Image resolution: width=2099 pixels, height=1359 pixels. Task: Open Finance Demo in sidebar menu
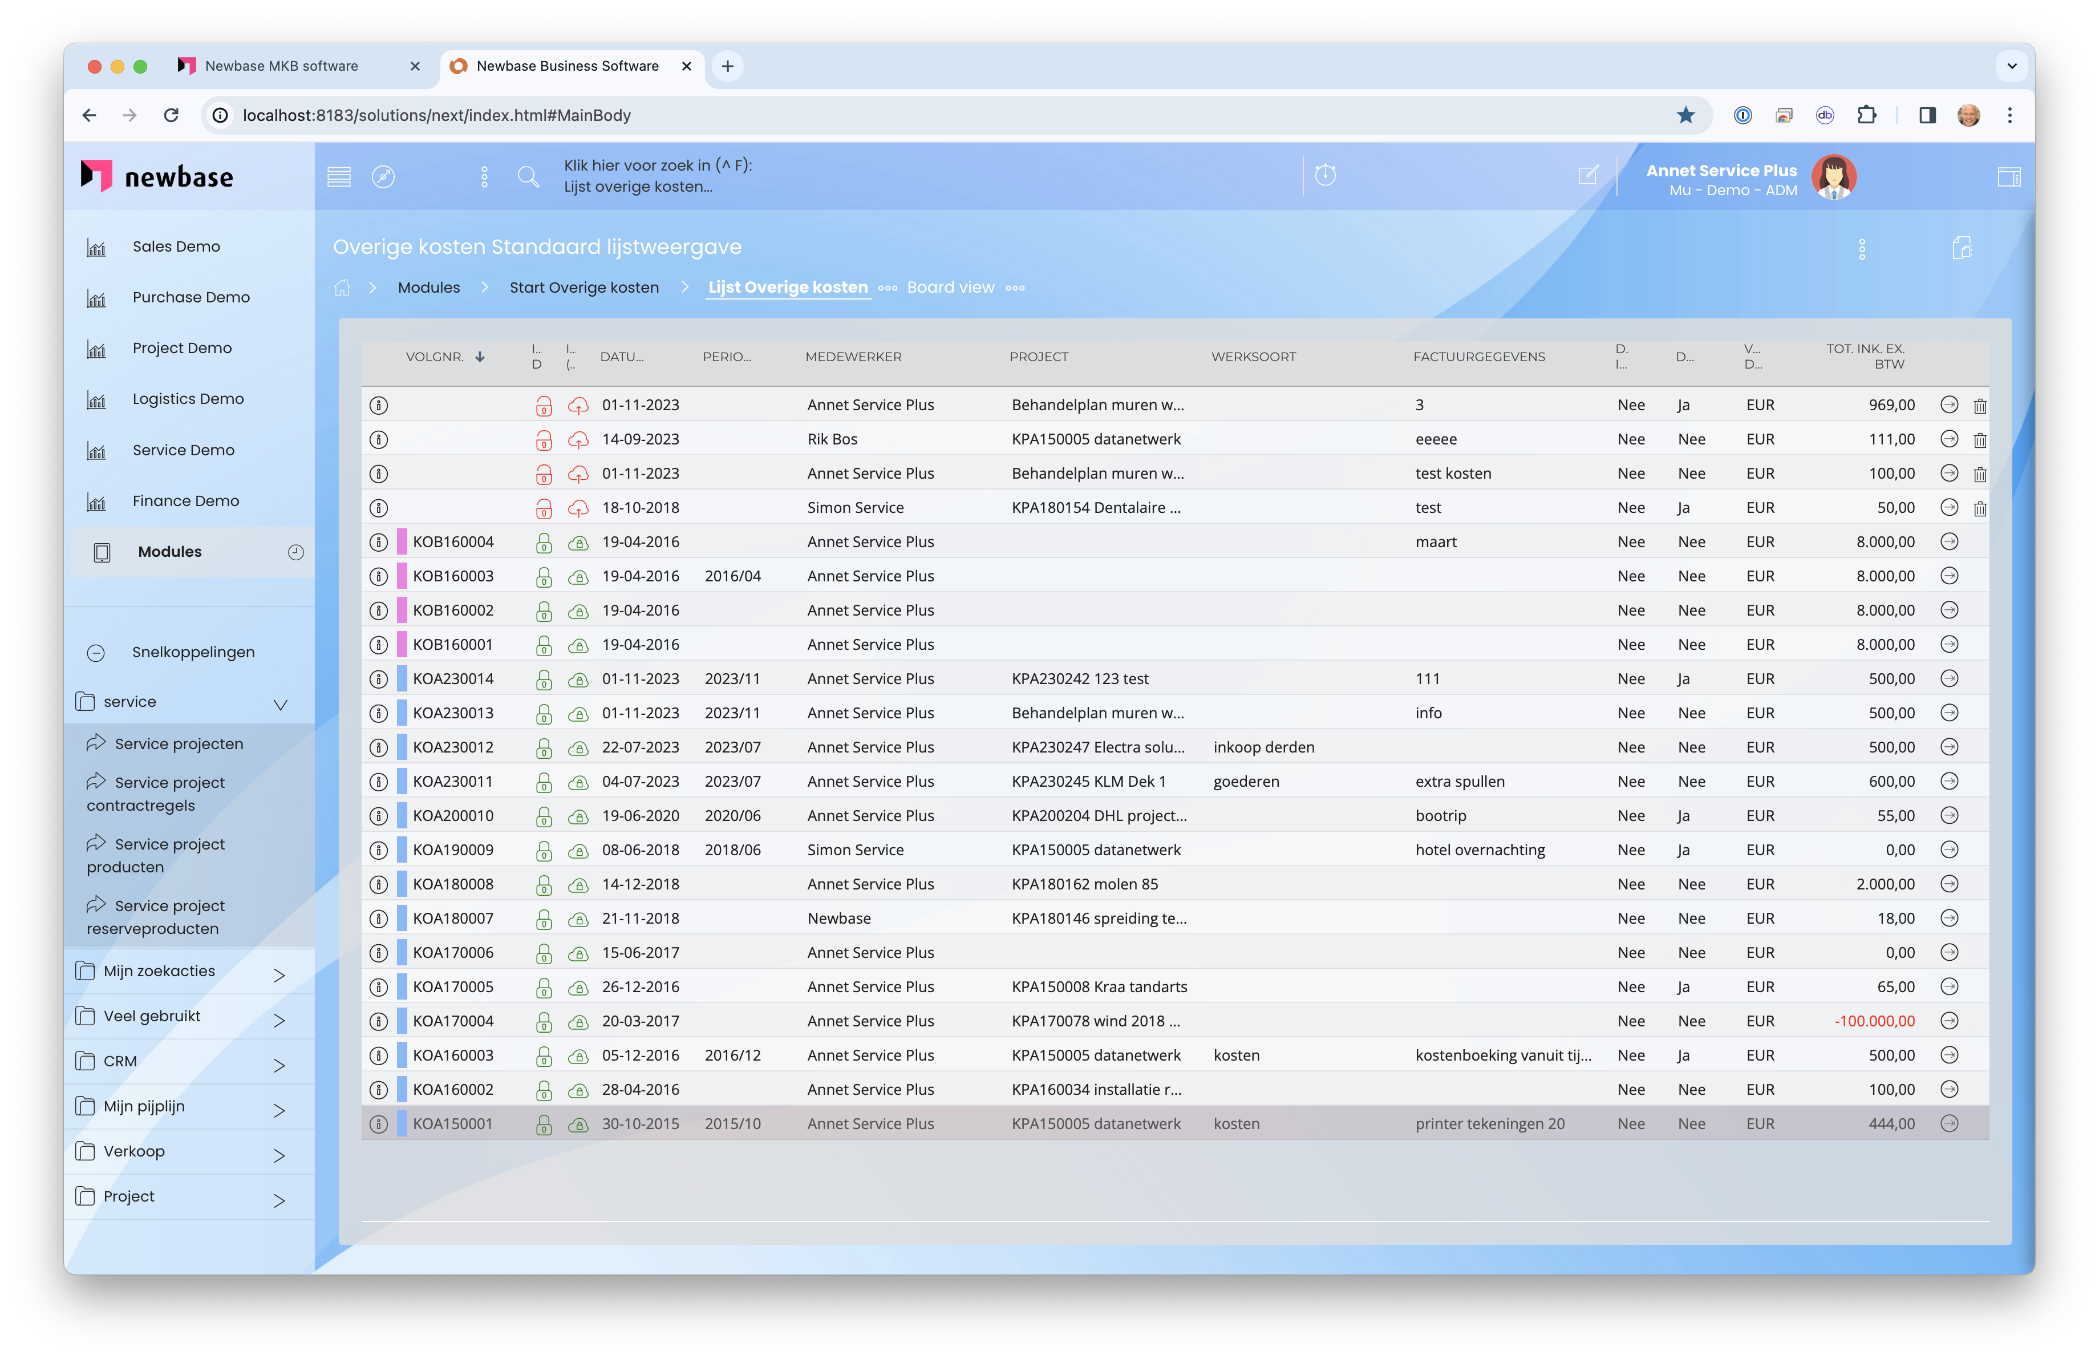tap(185, 501)
